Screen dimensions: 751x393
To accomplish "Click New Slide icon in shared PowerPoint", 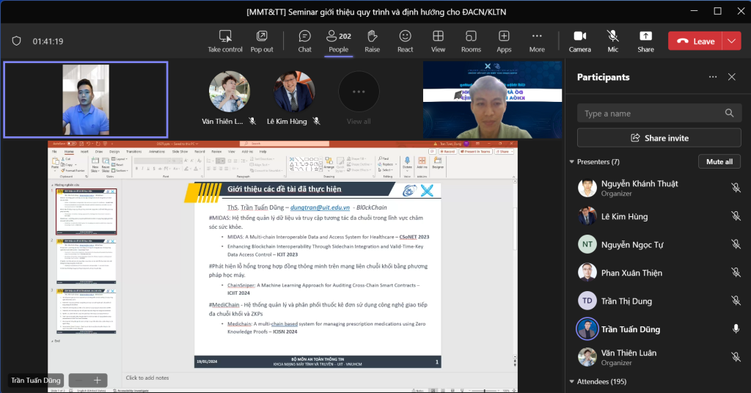I will [95, 162].
